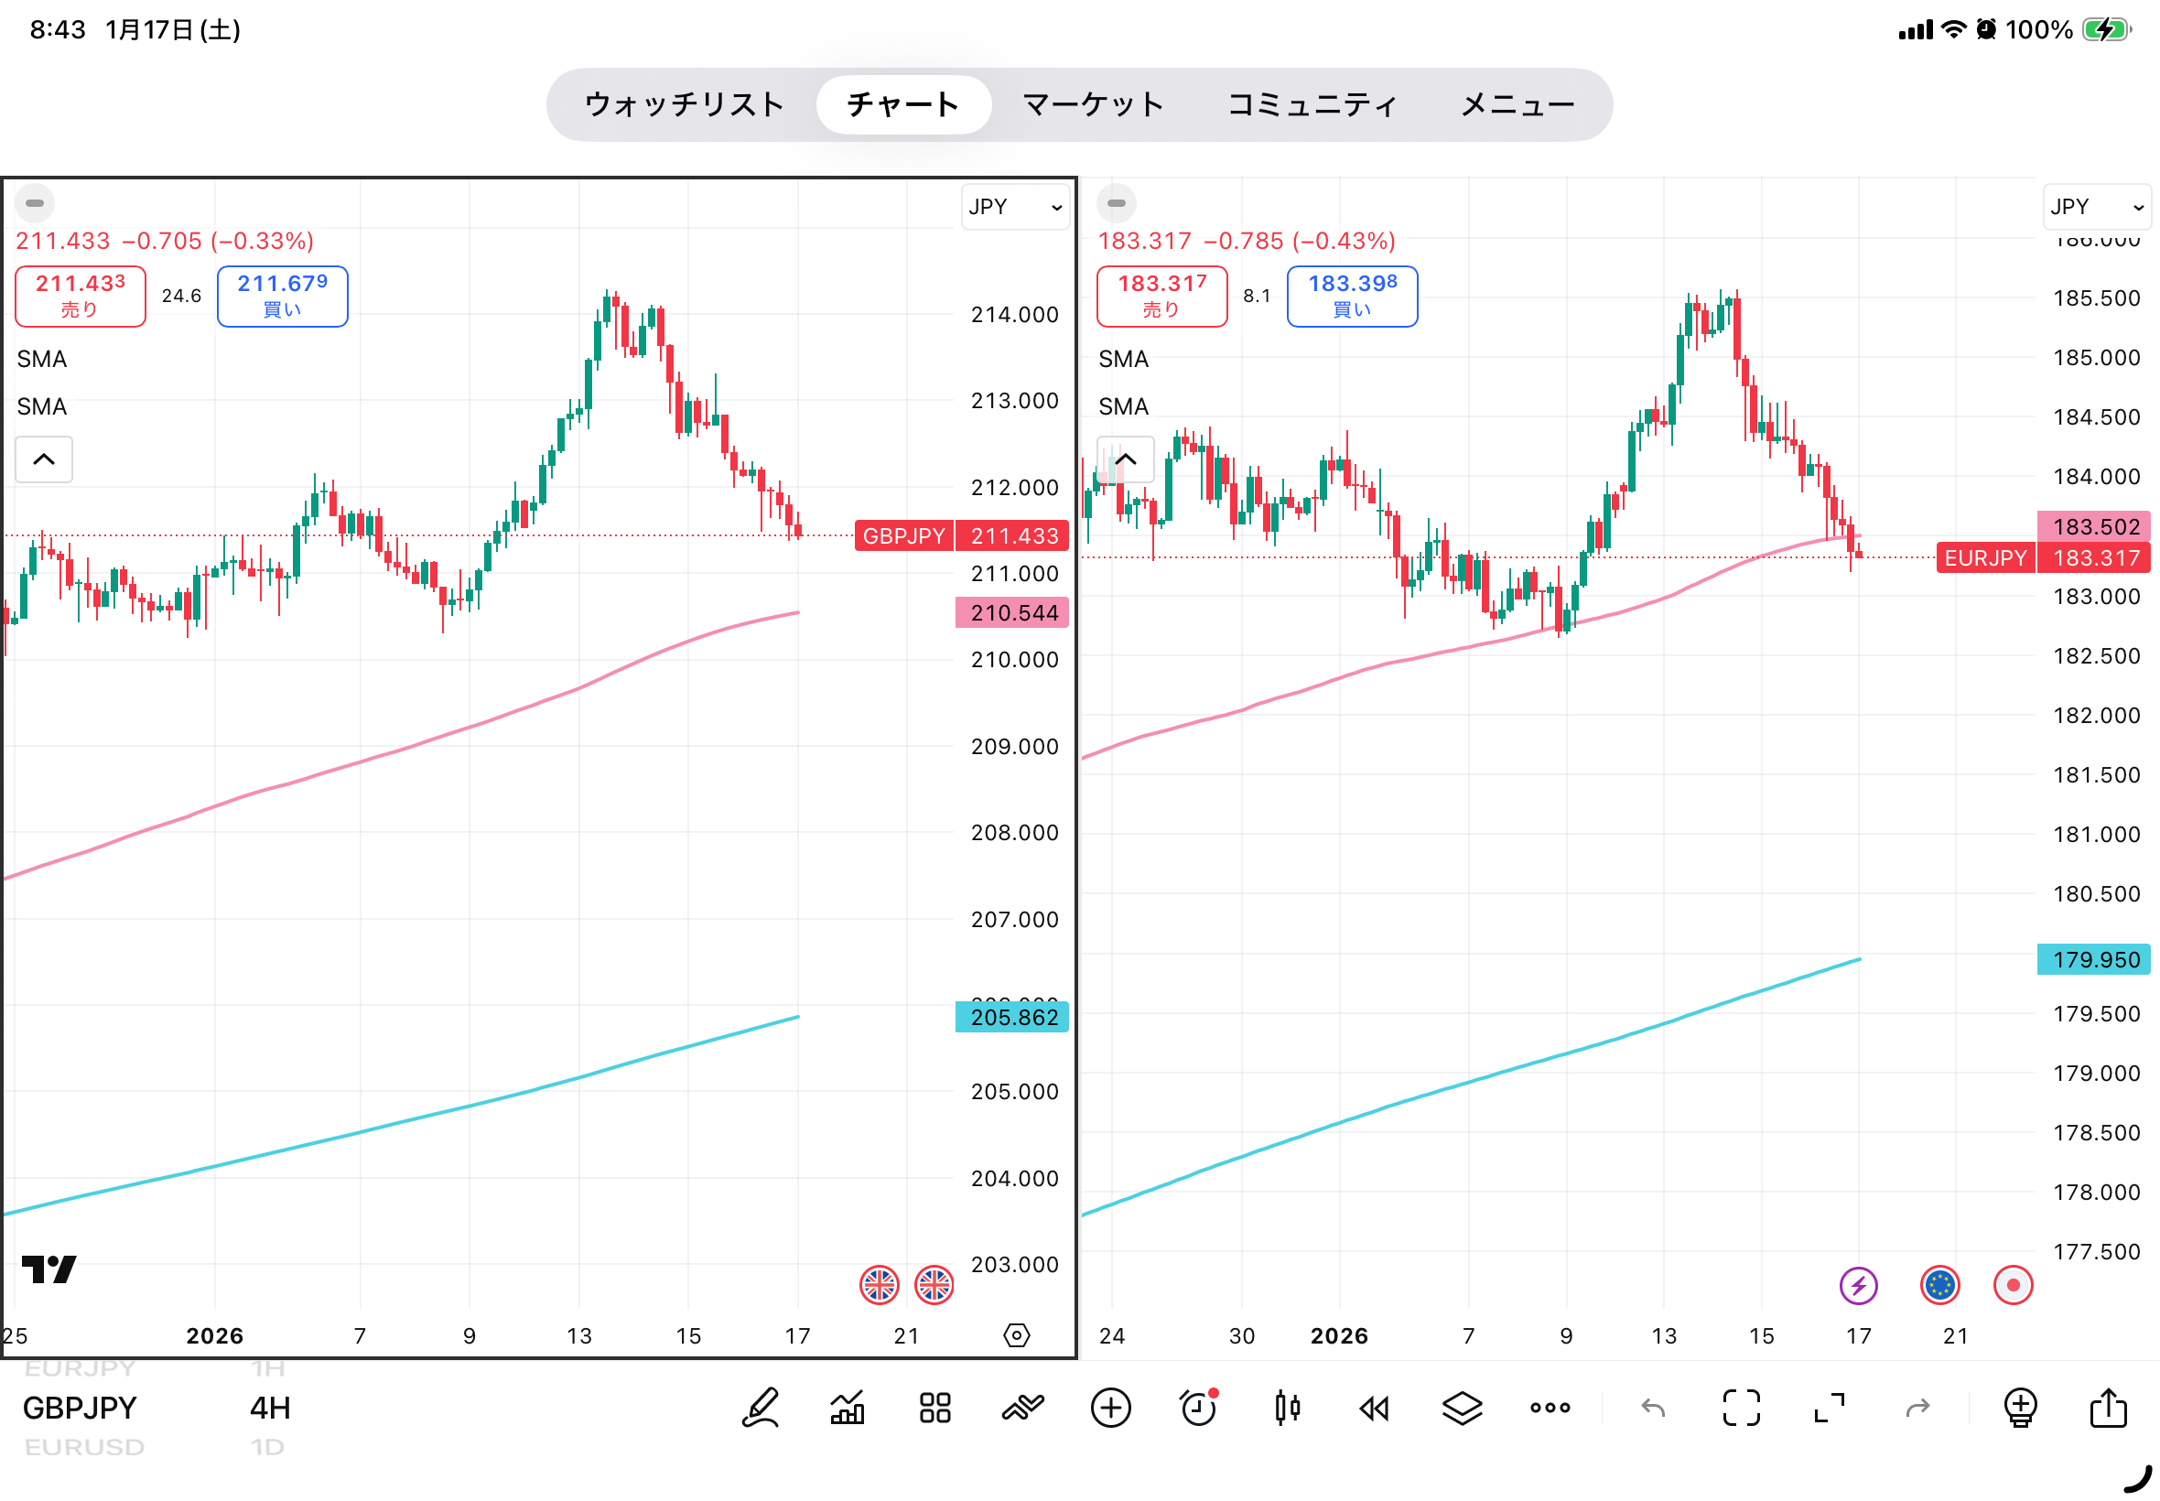Open the indicators chart icon
This screenshot has width=2160, height=1501.
click(848, 1408)
